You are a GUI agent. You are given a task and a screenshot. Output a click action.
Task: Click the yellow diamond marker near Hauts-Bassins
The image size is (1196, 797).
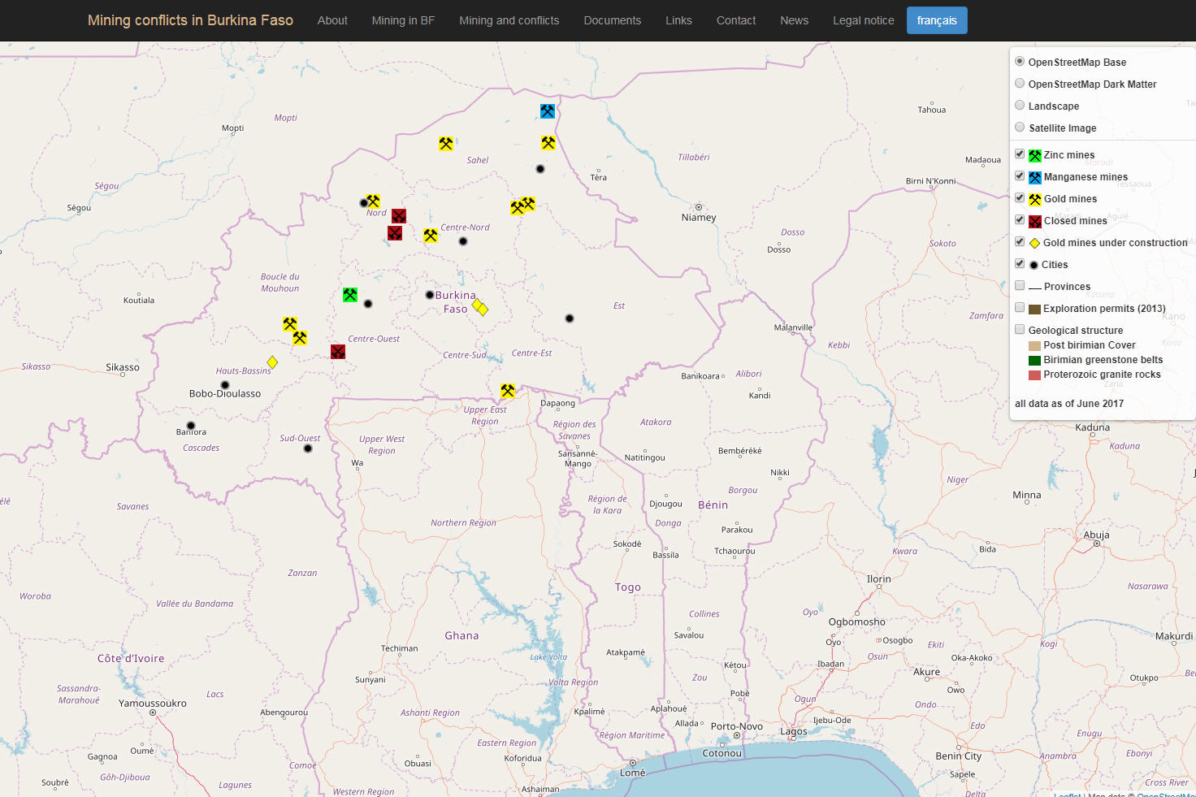point(272,362)
